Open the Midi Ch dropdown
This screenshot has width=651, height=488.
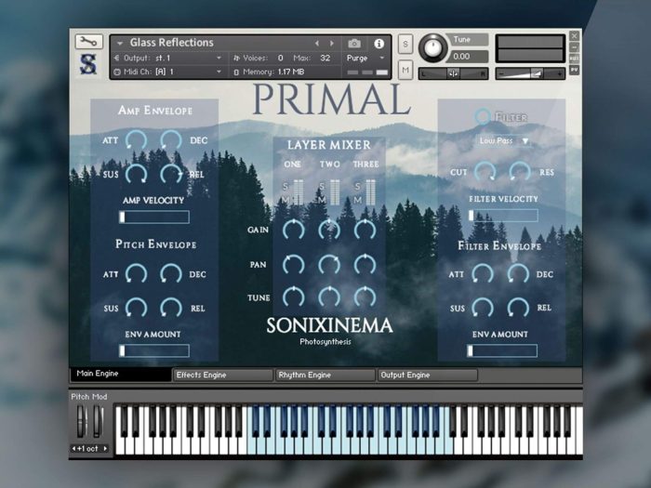point(168,72)
